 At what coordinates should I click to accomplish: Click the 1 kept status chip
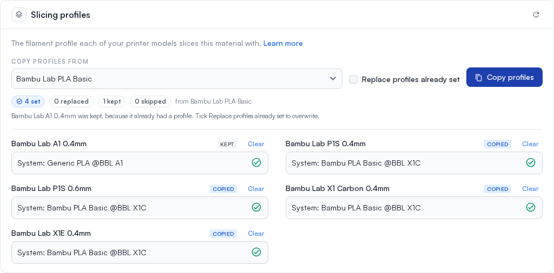click(111, 101)
